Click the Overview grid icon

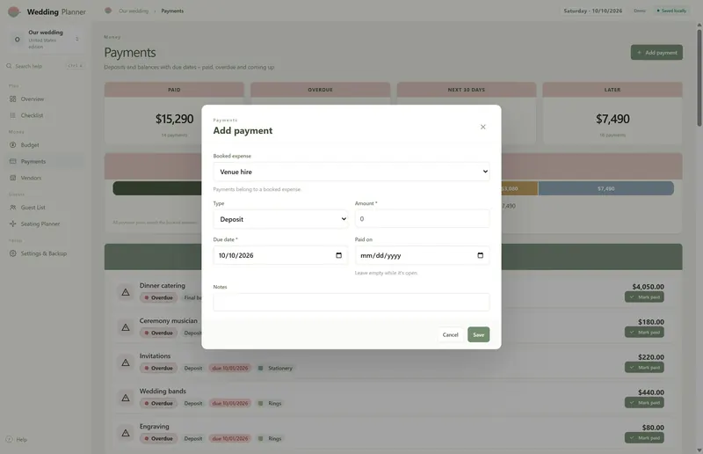[x=12, y=99]
